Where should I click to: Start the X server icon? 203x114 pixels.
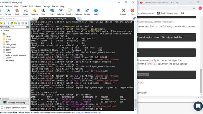click(x=123, y=12)
